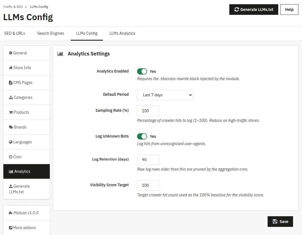Click the document icon beside CMS Pages
The height and width of the screenshot is (235, 302).
click(11, 83)
